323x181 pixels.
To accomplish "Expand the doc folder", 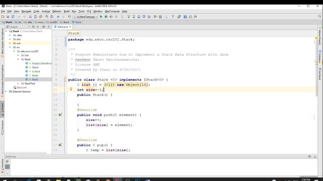I will coord(10,39).
